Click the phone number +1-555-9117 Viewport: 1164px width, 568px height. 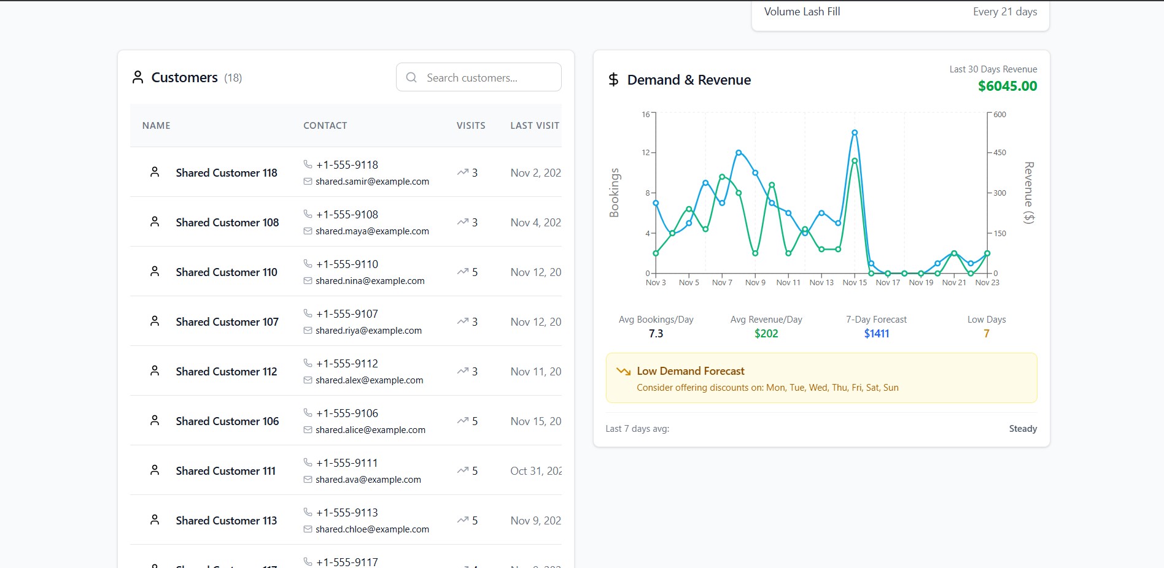tap(347, 562)
